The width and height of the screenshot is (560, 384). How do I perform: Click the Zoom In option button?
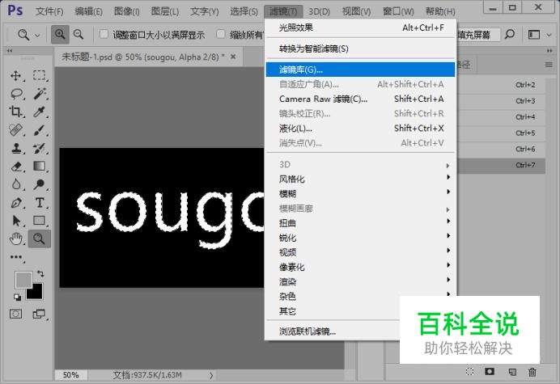click(x=60, y=34)
